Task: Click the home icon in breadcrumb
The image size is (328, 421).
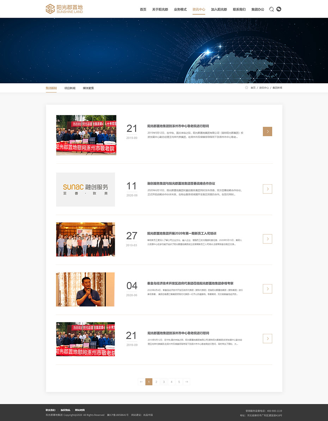Action: pos(247,88)
